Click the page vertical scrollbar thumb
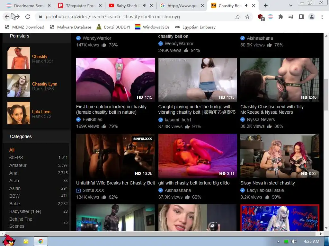 coord(326,94)
